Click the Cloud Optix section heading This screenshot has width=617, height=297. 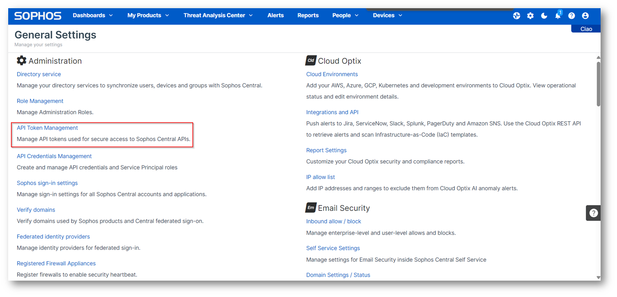coord(339,61)
